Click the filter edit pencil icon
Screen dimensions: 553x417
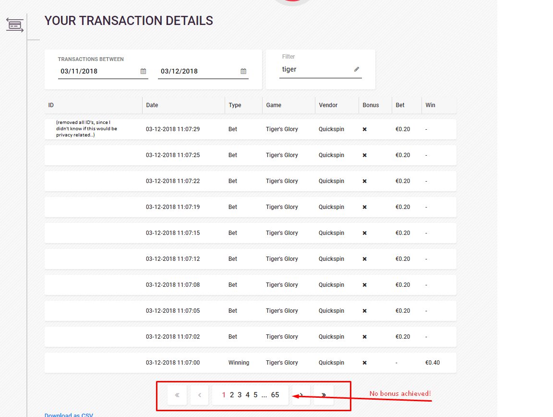tap(357, 69)
